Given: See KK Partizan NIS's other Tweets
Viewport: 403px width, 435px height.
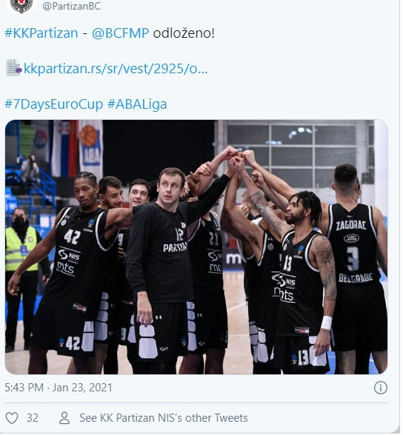Looking at the screenshot, I should pos(163,418).
